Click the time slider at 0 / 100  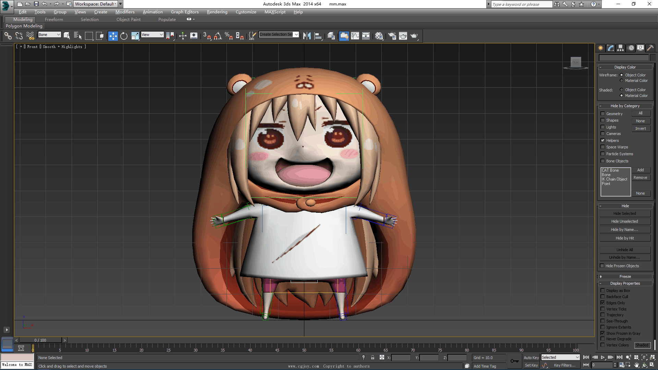click(x=40, y=340)
